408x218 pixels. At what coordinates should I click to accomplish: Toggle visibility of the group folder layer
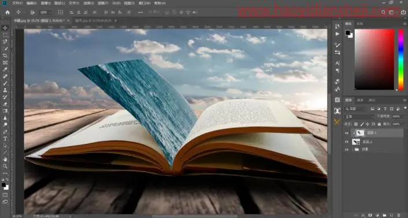347,150
